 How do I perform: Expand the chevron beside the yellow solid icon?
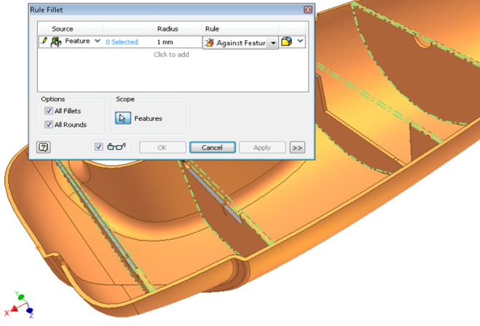[300, 41]
